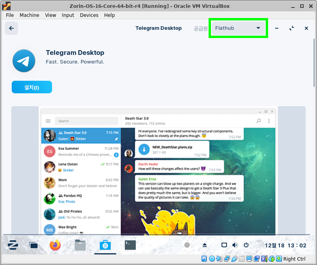Click the vertical scrollbar of the app page
Viewport: 317px width, 265px height.
point(314,63)
